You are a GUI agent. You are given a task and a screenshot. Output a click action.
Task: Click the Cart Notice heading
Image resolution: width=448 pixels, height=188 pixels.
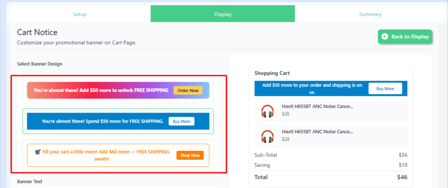[37, 32]
